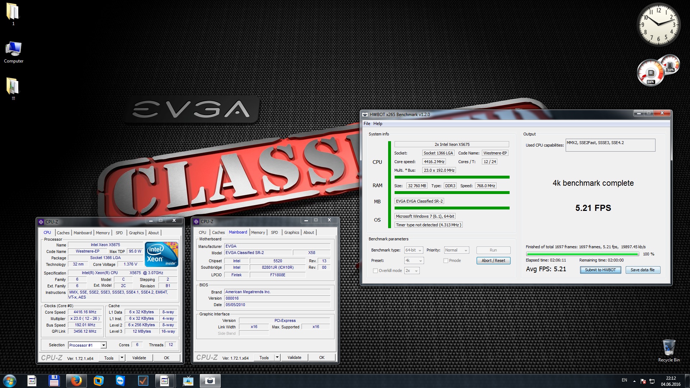Click the Submit to HWBOT button

pyautogui.click(x=600, y=270)
